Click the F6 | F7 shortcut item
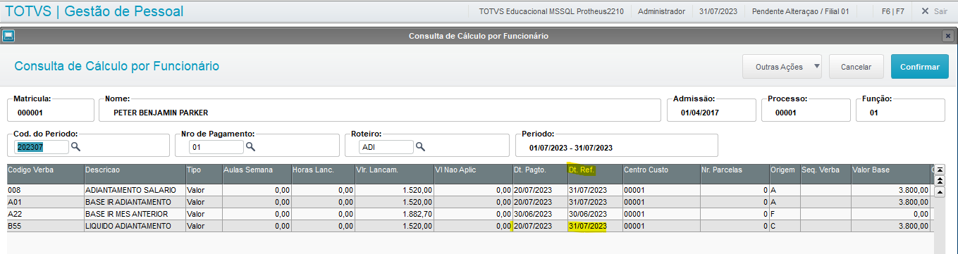 coord(892,11)
